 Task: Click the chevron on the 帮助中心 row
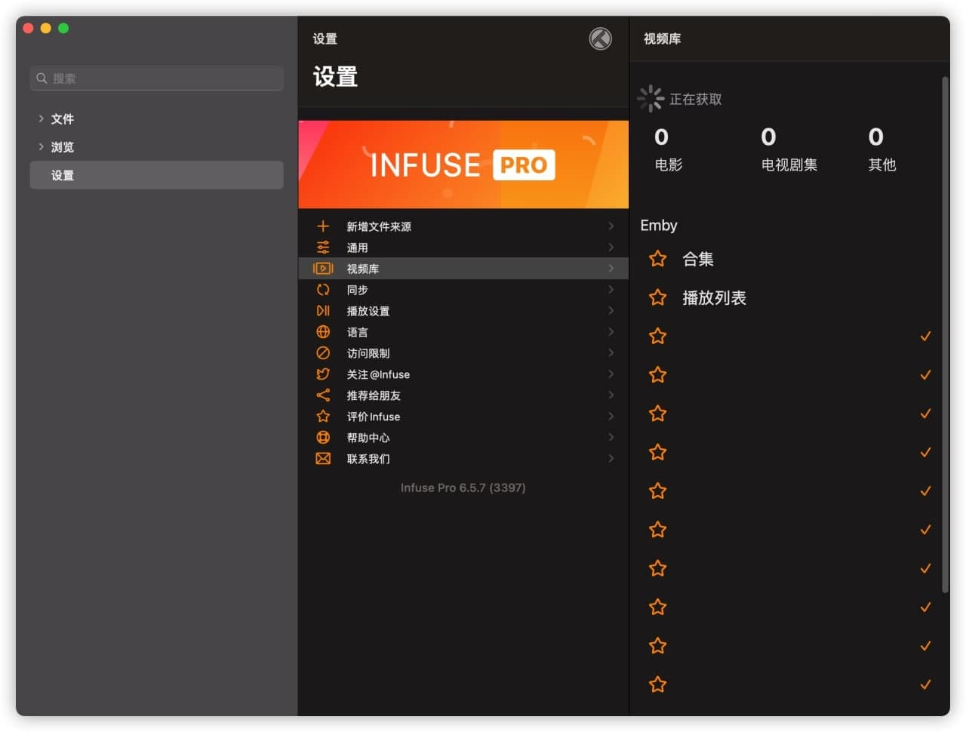[x=611, y=437]
